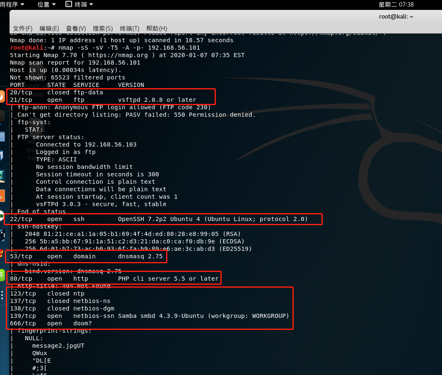The image size is (442, 375).
Task: Select the 53/tcp open domain dnsmasq row
Action: [86, 256]
